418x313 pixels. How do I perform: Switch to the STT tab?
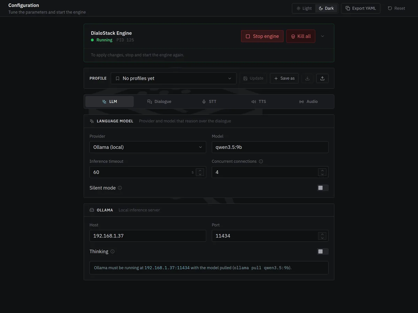click(x=209, y=102)
